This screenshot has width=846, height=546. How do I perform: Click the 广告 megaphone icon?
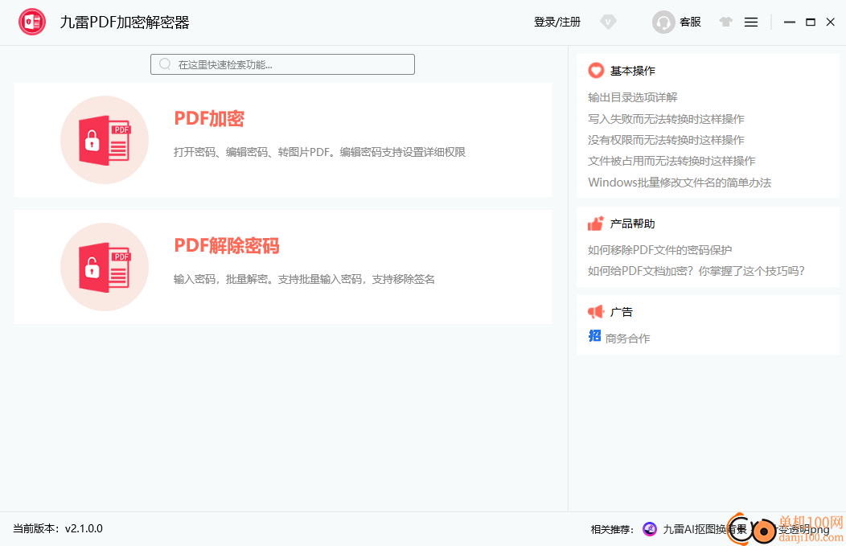[x=596, y=312]
